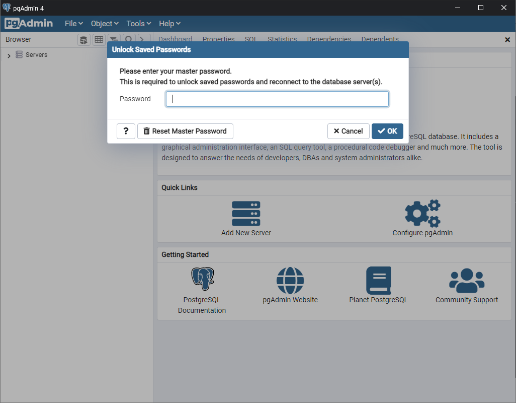Switch to the Statistics tab
Screen dimensions: 516x403
(282, 39)
